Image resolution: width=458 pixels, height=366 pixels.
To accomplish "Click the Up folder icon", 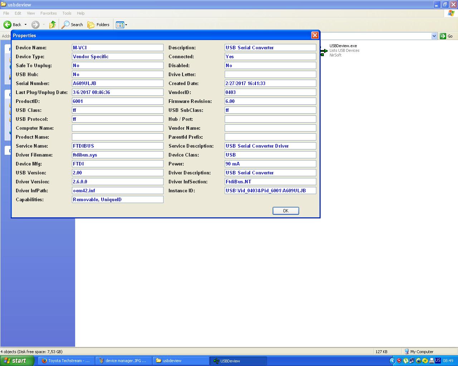I will click(53, 25).
